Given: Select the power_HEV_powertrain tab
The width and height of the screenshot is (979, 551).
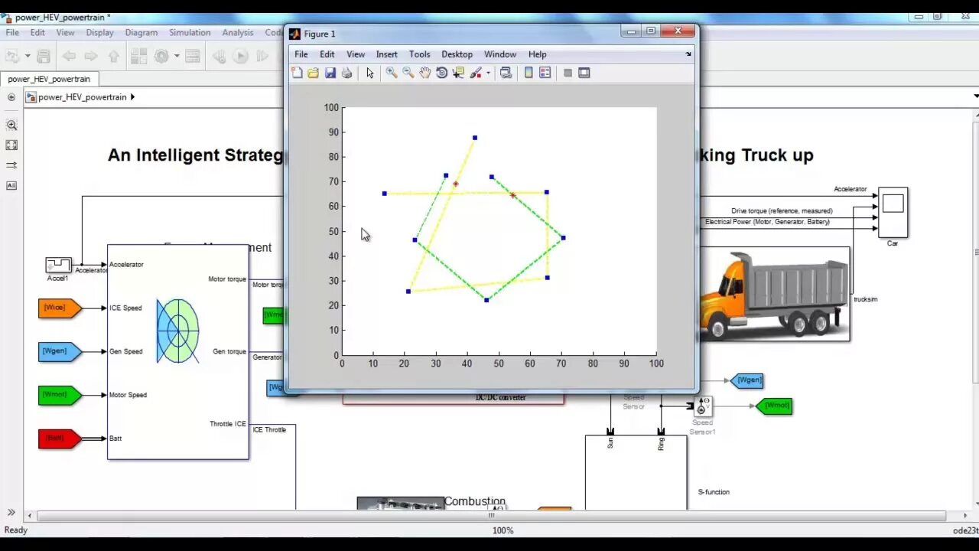Looking at the screenshot, I should coord(50,79).
